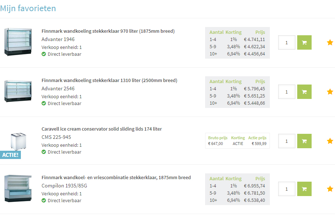Remove Advanter 2546 from favorites star

pyautogui.click(x=330, y=92)
